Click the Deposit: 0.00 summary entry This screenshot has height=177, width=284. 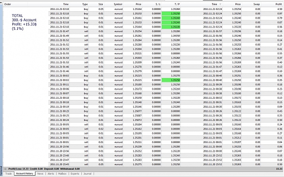coord(51,169)
